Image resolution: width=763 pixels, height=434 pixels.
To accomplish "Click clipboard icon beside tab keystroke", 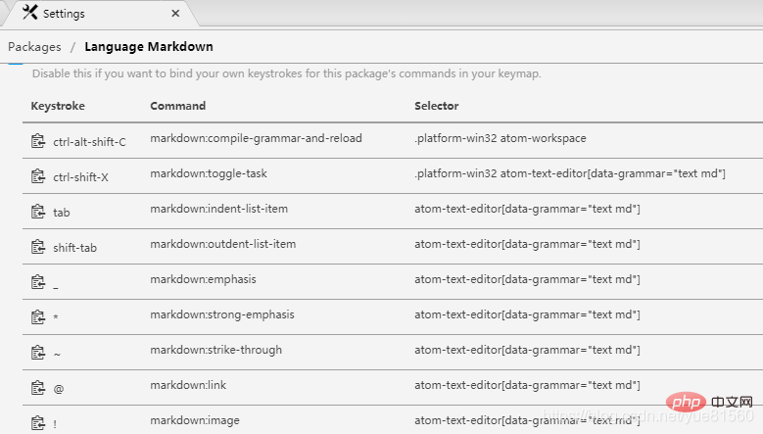I will point(38,212).
